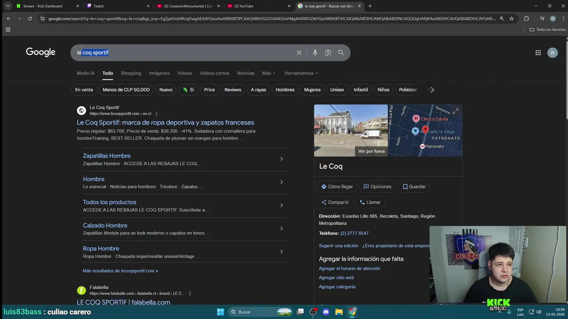Open the tab search dropdown arrow
568x319 pixels.
coord(8,6)
